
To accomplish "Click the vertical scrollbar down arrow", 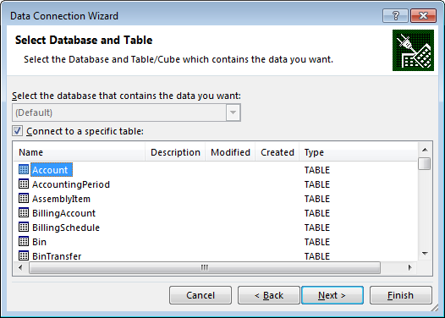I will pos(425,254).
